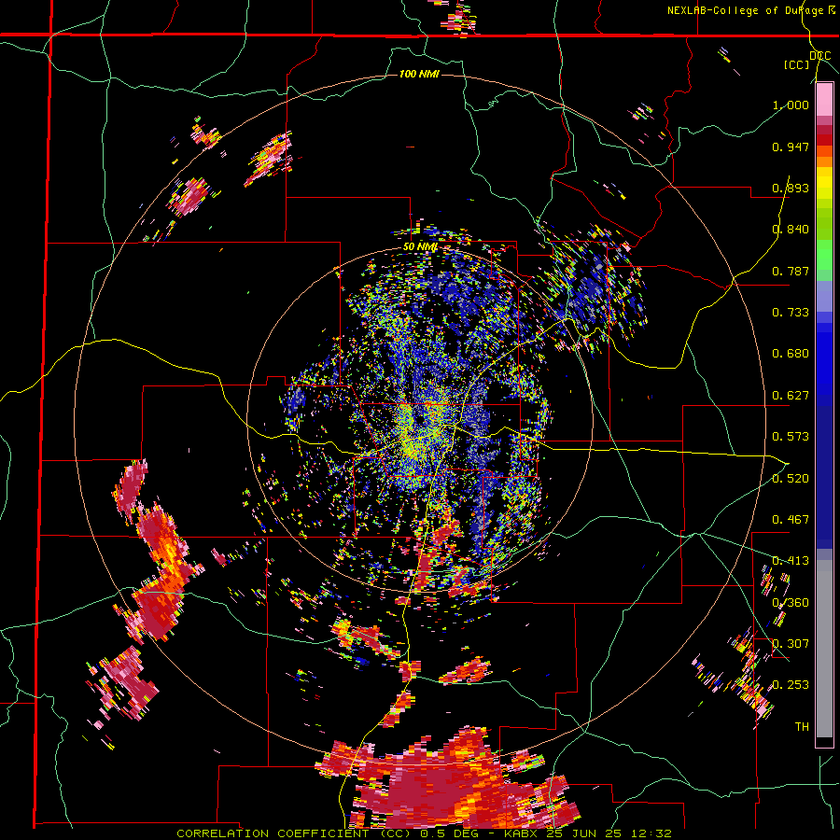Image resolution: width=840 pixels, height=840 pixels.
Task: Pick the light pink top color bar segment
Action: click(x=824, y=99)
